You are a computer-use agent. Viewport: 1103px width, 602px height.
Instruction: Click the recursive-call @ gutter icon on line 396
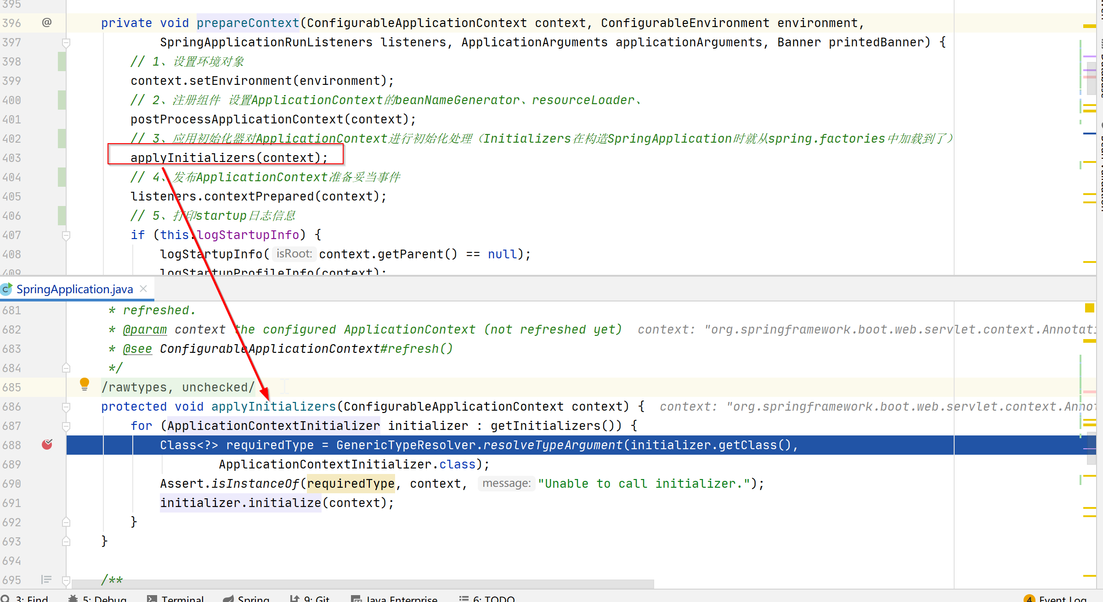(47, 22)
